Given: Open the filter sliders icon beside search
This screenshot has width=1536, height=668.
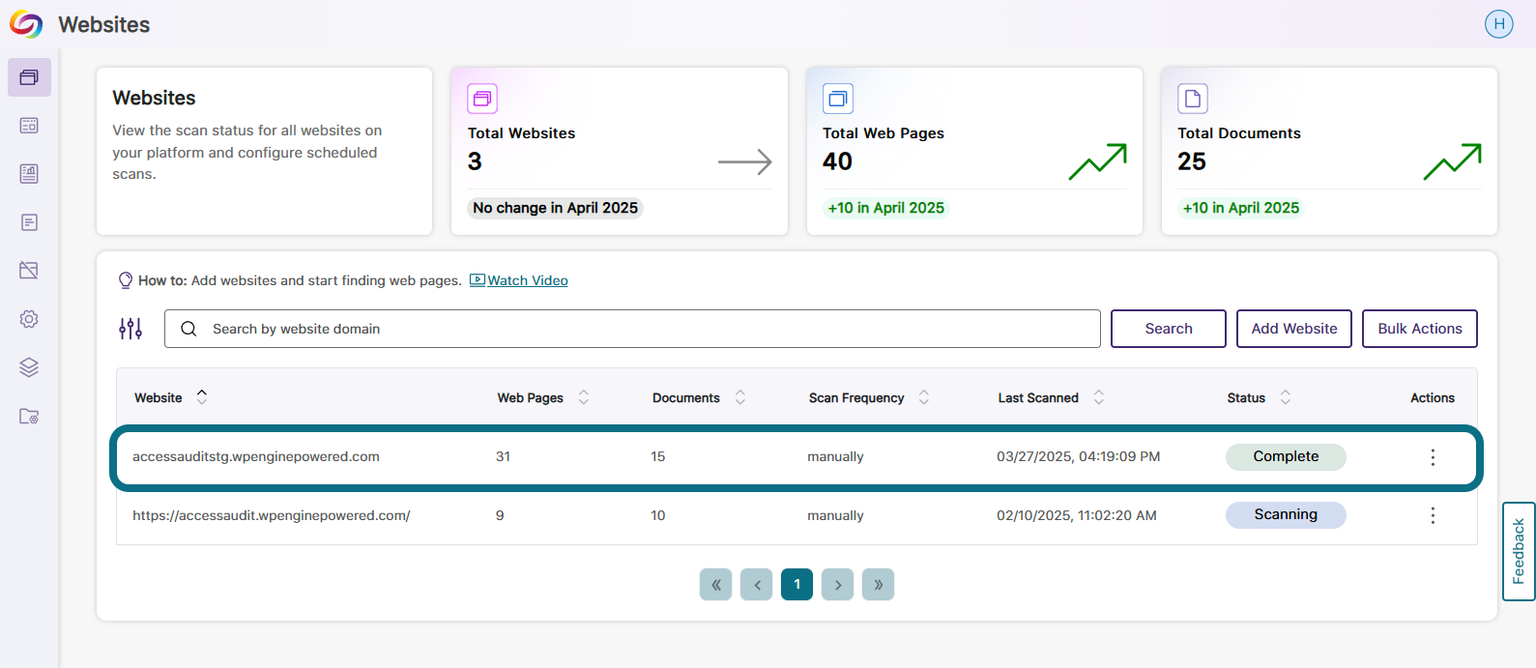Looking at the screenshot, I should (x=130, y=329).
